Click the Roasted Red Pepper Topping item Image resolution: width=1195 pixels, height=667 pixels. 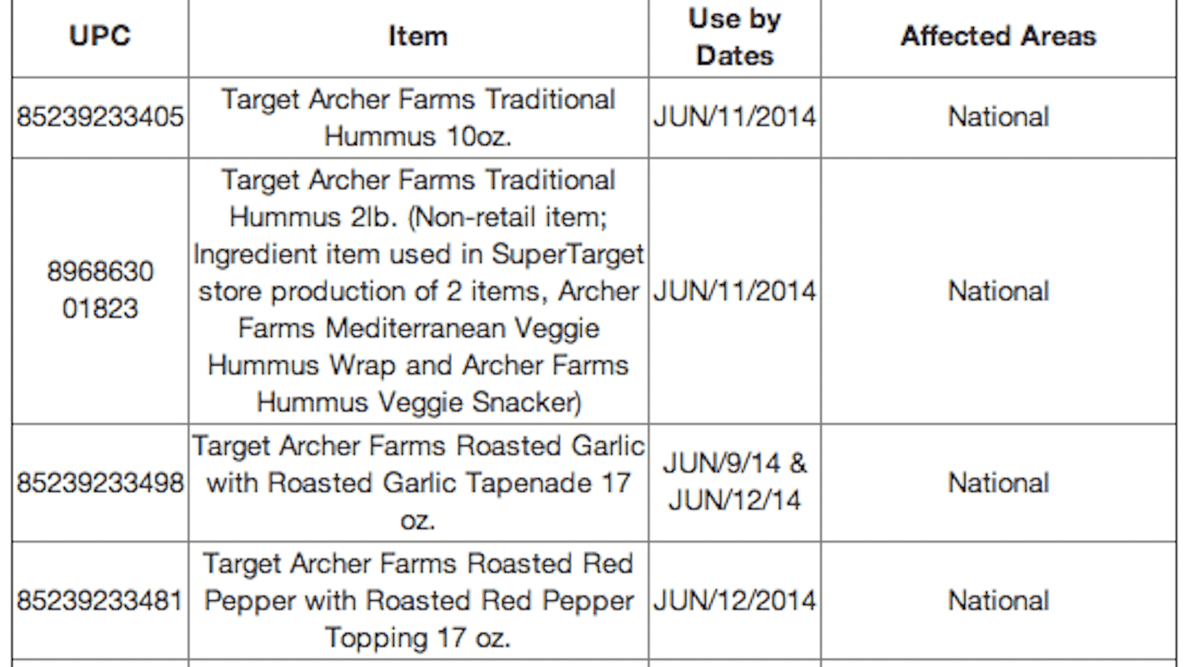click(418, 601)
